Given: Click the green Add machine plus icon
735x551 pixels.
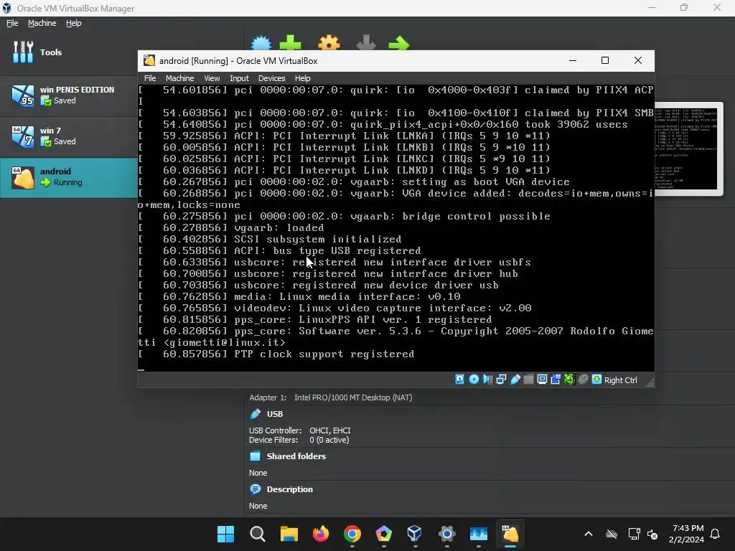Looking at the screenshot, I should pyautogui.click(x=291, y=43).
